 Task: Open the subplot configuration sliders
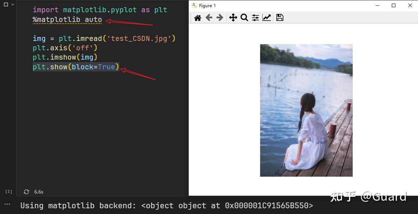coord(255,17)
